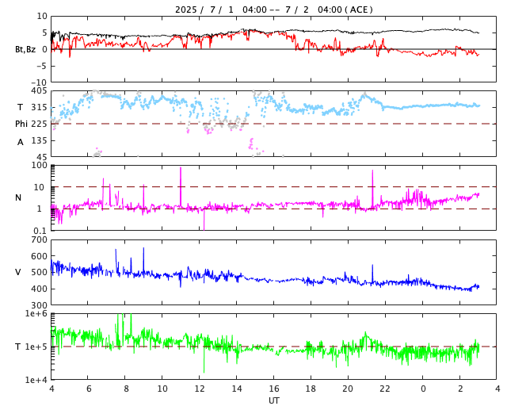Click the chart title date range text
507x406 pixels.
coord(274,10)
